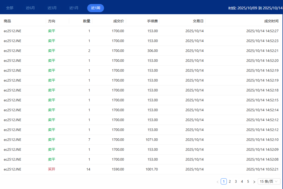Click the 成交价 column header
This screenshot has width=283, height=189.
tap(119, 21)
